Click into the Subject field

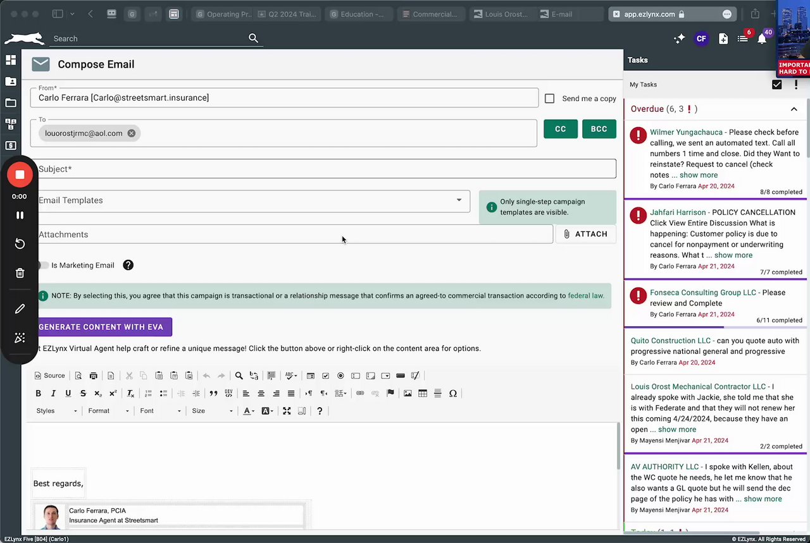click(x=323, y=169)
